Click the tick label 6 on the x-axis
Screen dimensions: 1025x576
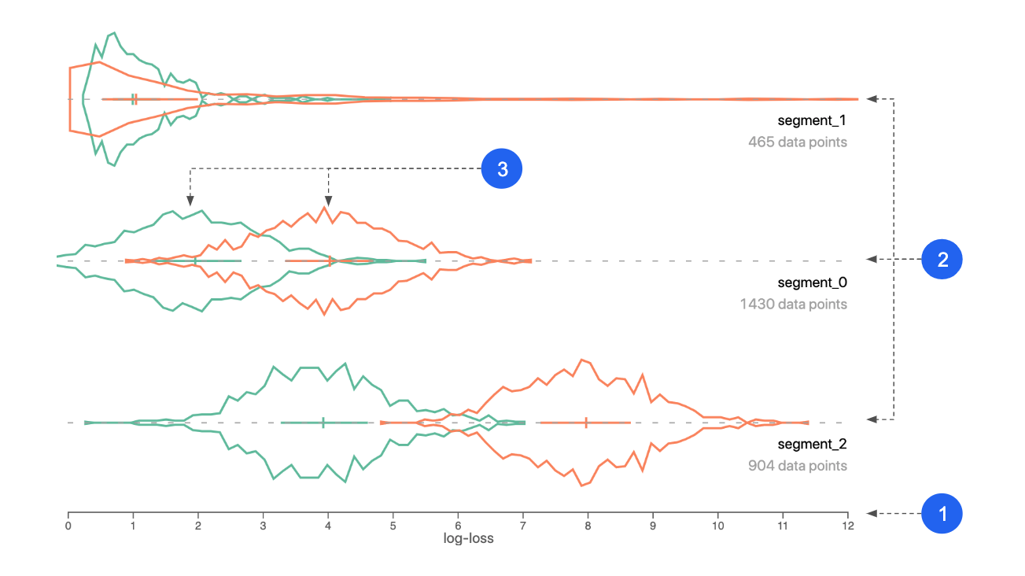(x=458, y=526)
